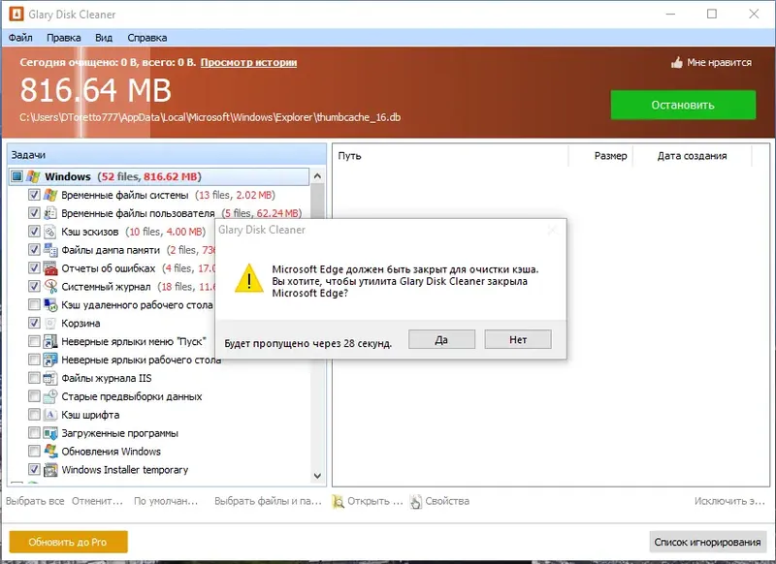The height and width of the screenshot is (564, 776).
Task: Click the Файлы журнала IIS icon
Action: tap(50, 378)
